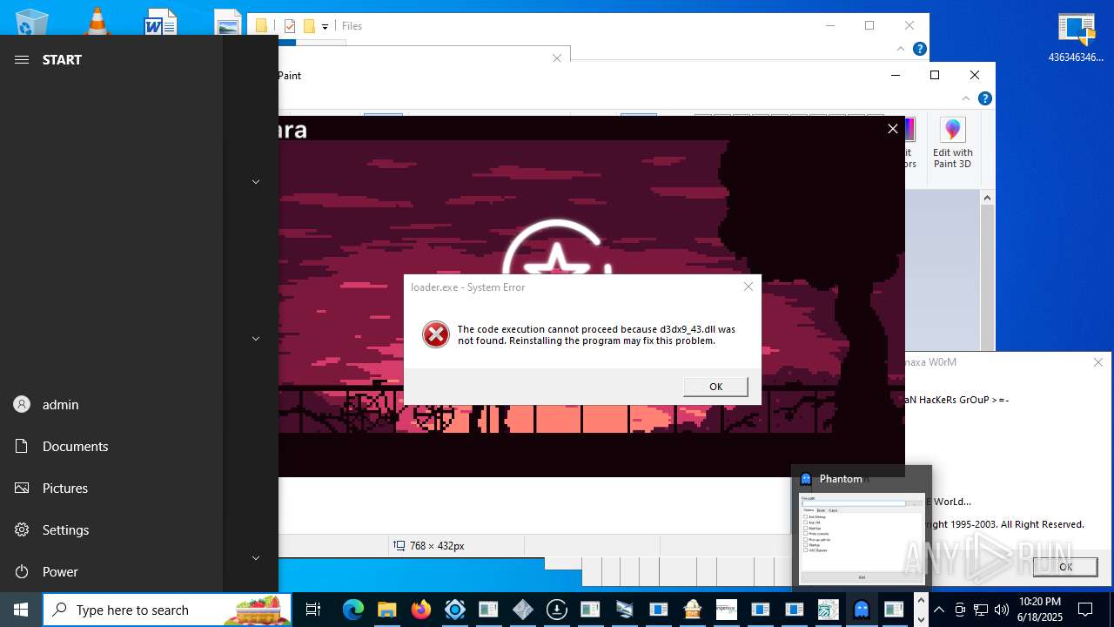Click the Files window help question icon
Screen dimensions: 1114x627
(x=919, y=49)
